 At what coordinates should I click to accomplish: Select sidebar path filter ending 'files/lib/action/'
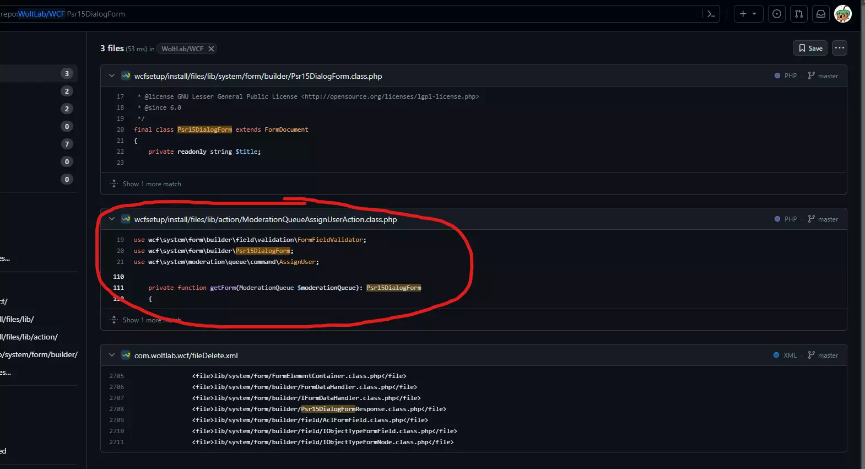tap(29, 337)
